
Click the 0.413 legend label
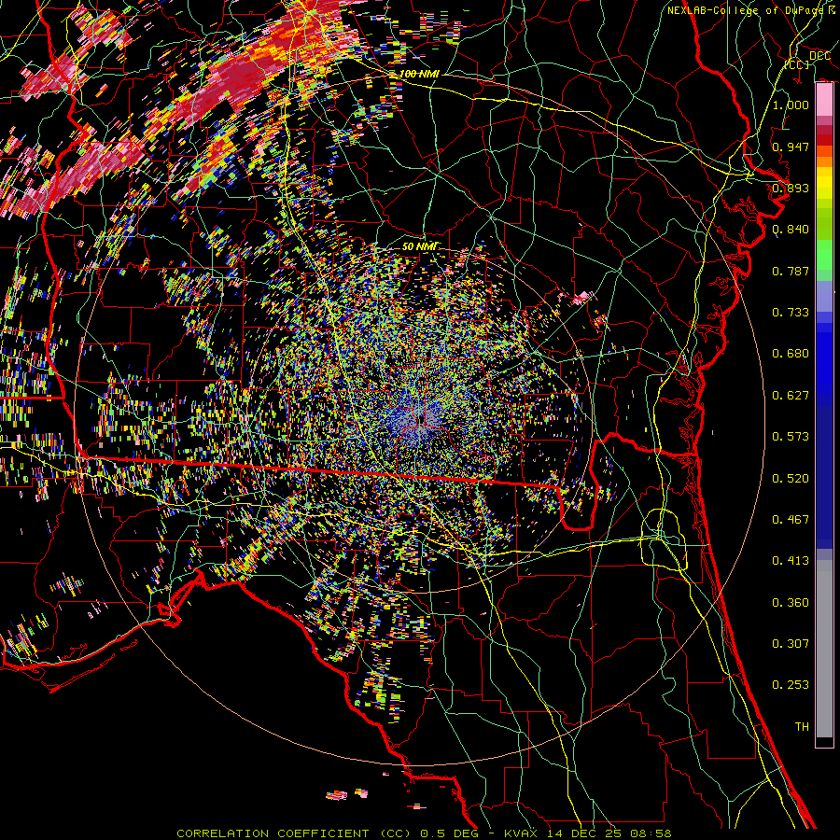[791, 561]
